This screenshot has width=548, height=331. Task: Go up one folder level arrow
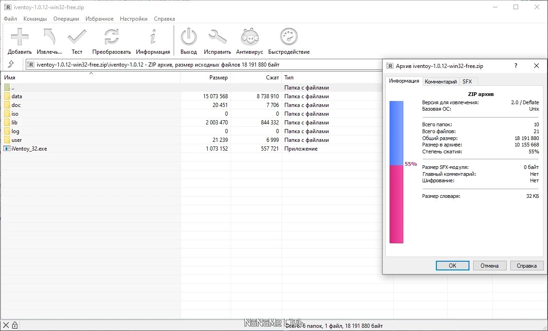pos(11,64)
